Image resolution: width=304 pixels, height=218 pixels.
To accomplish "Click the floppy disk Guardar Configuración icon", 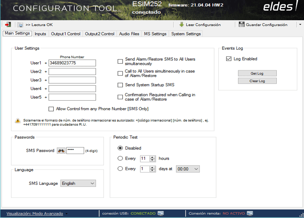I will click(x=242, y=24).
